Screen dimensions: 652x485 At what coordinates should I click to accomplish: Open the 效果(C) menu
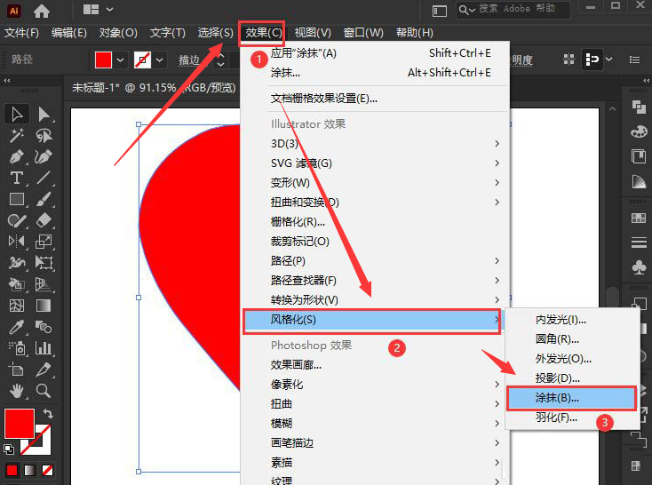pyautogui.click(x=263, y=33)
